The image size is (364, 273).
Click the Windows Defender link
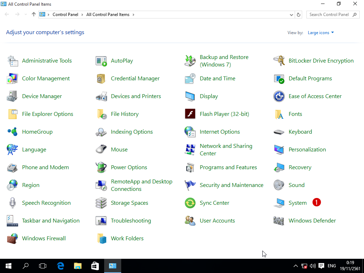point(312,221)
